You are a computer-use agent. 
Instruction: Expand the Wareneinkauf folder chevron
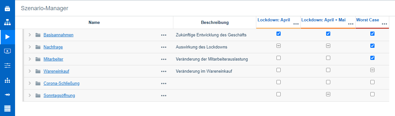click(29, 71)
